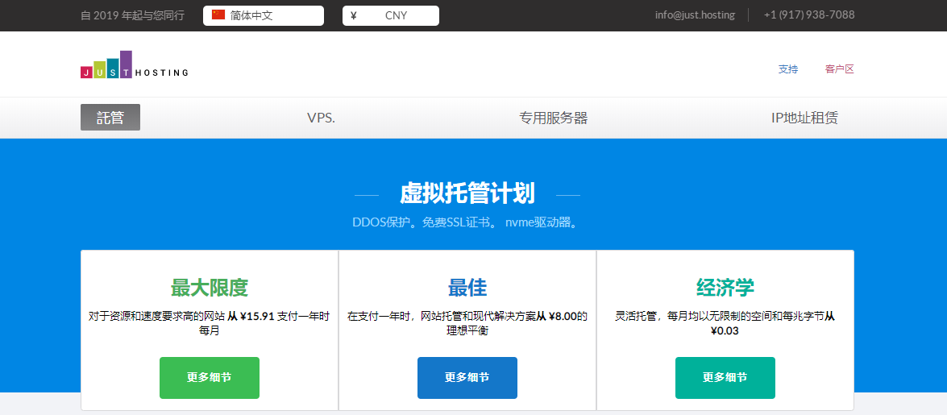This screenshot has width=947, height=415.
Task: Click the green 更多细节 button
Action: (x=210, y=377)
